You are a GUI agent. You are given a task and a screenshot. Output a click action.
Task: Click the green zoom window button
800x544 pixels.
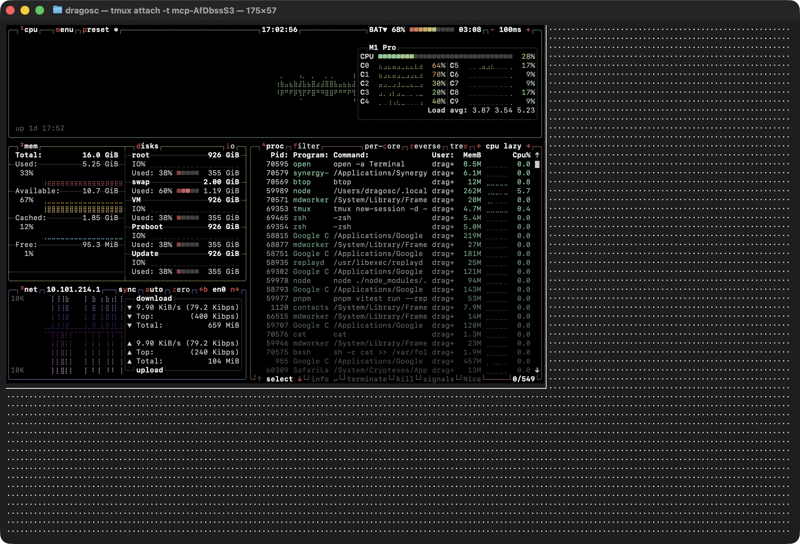40,10
